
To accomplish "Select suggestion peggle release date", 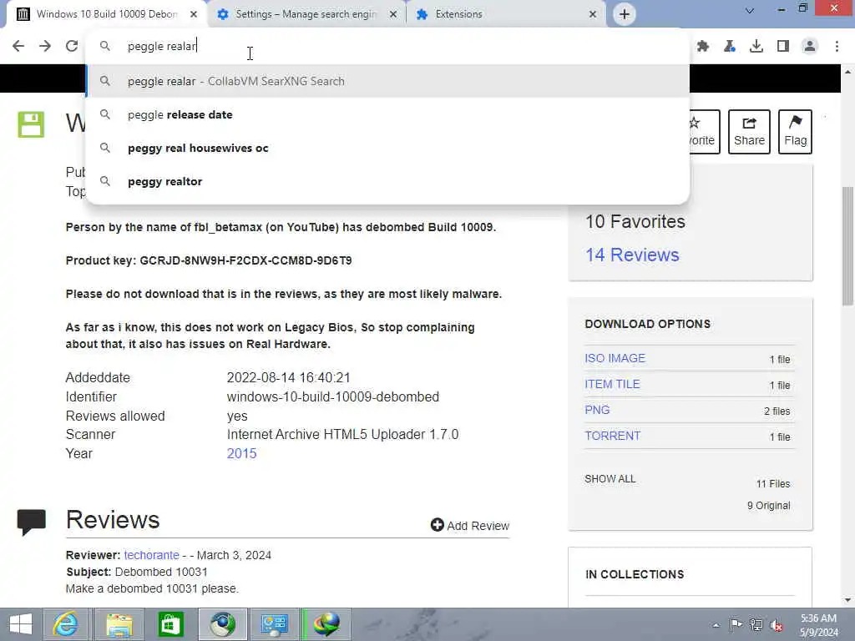I will click(387, 114).
